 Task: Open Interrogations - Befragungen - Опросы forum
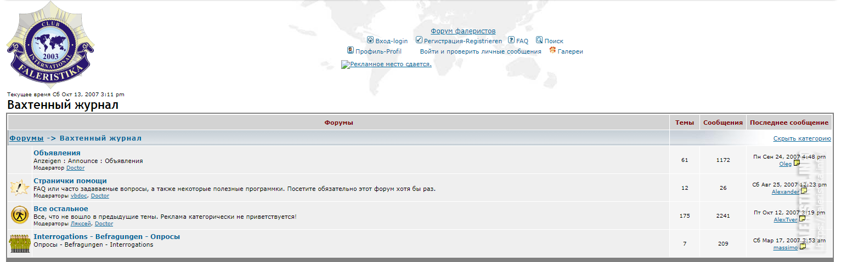[107, 236]
